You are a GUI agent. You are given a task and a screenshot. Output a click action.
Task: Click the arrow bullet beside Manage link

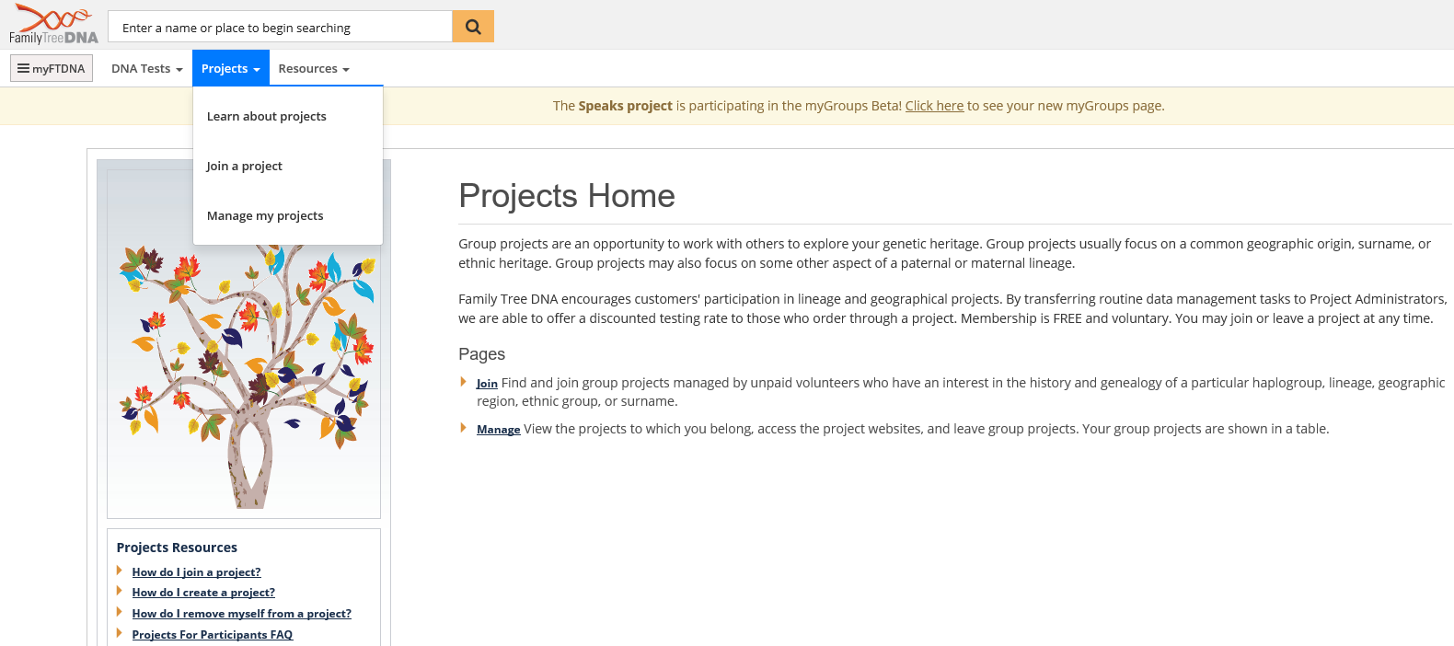pyautogui.click(x=463, y=428)
